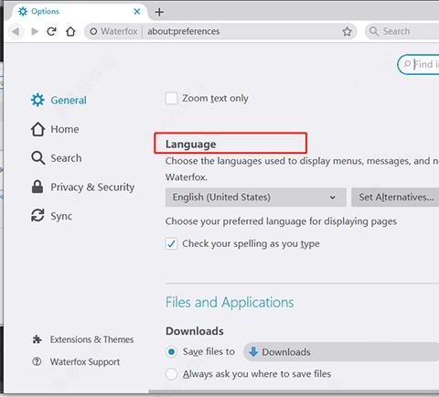Click the Find in Options search field
The width and height of the screenshot is (439, 397).
pyautogui.click(x=419, y=64)
